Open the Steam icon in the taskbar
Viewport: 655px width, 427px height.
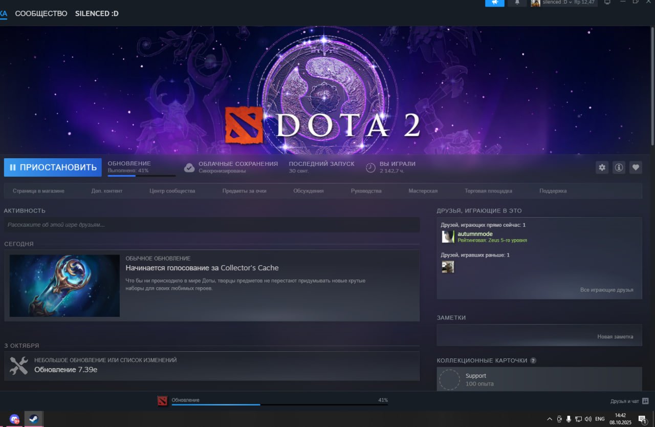(x=34, y=419)
